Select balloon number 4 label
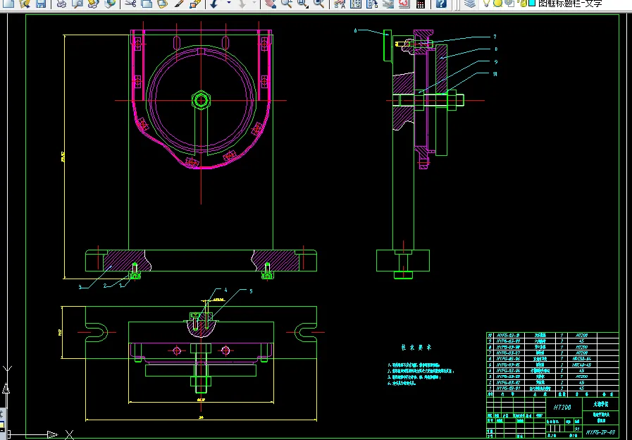632x440 pixels. click(x=225, y=290)
